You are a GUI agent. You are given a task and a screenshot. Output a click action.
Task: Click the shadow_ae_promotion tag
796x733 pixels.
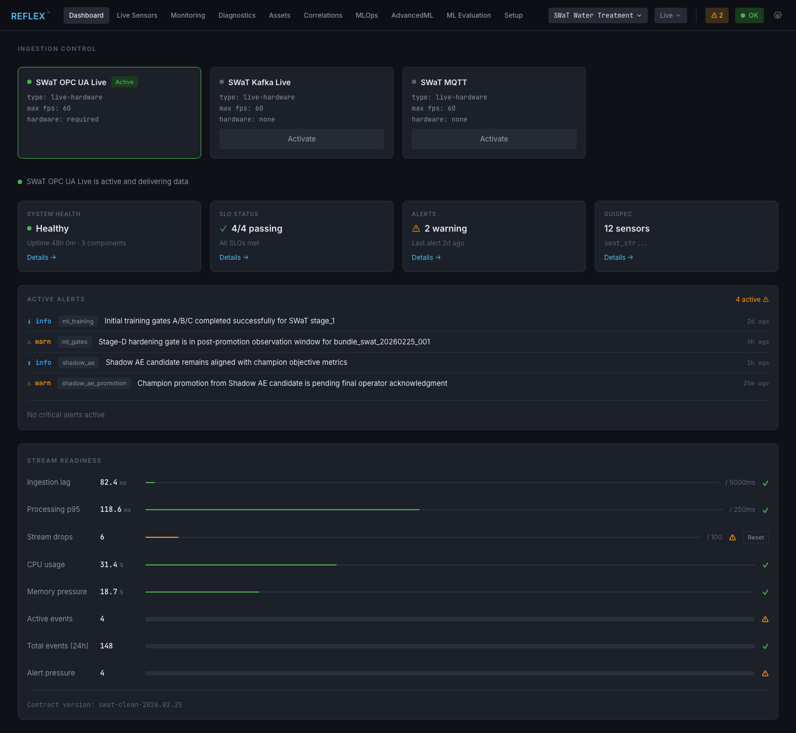pos(94,383)
